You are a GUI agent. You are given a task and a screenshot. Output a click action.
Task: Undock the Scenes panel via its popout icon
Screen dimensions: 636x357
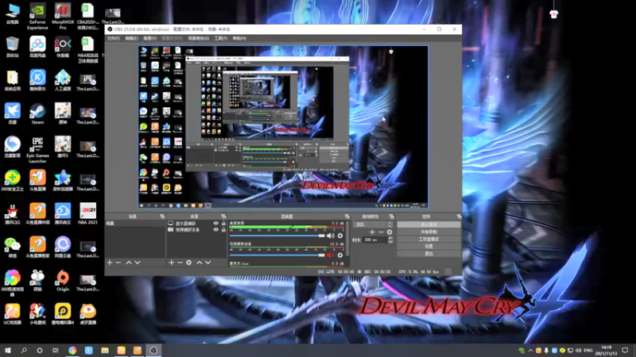tap(162, 217)
